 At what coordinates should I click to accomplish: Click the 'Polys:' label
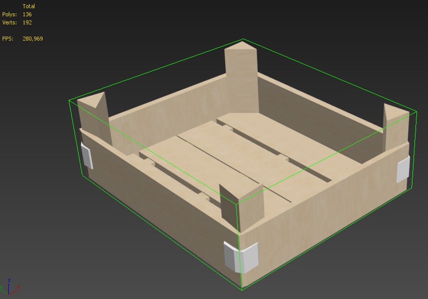click(x=9, y=14)
